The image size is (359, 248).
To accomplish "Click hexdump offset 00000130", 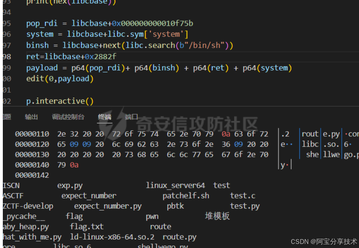I will tap(32, 154).
